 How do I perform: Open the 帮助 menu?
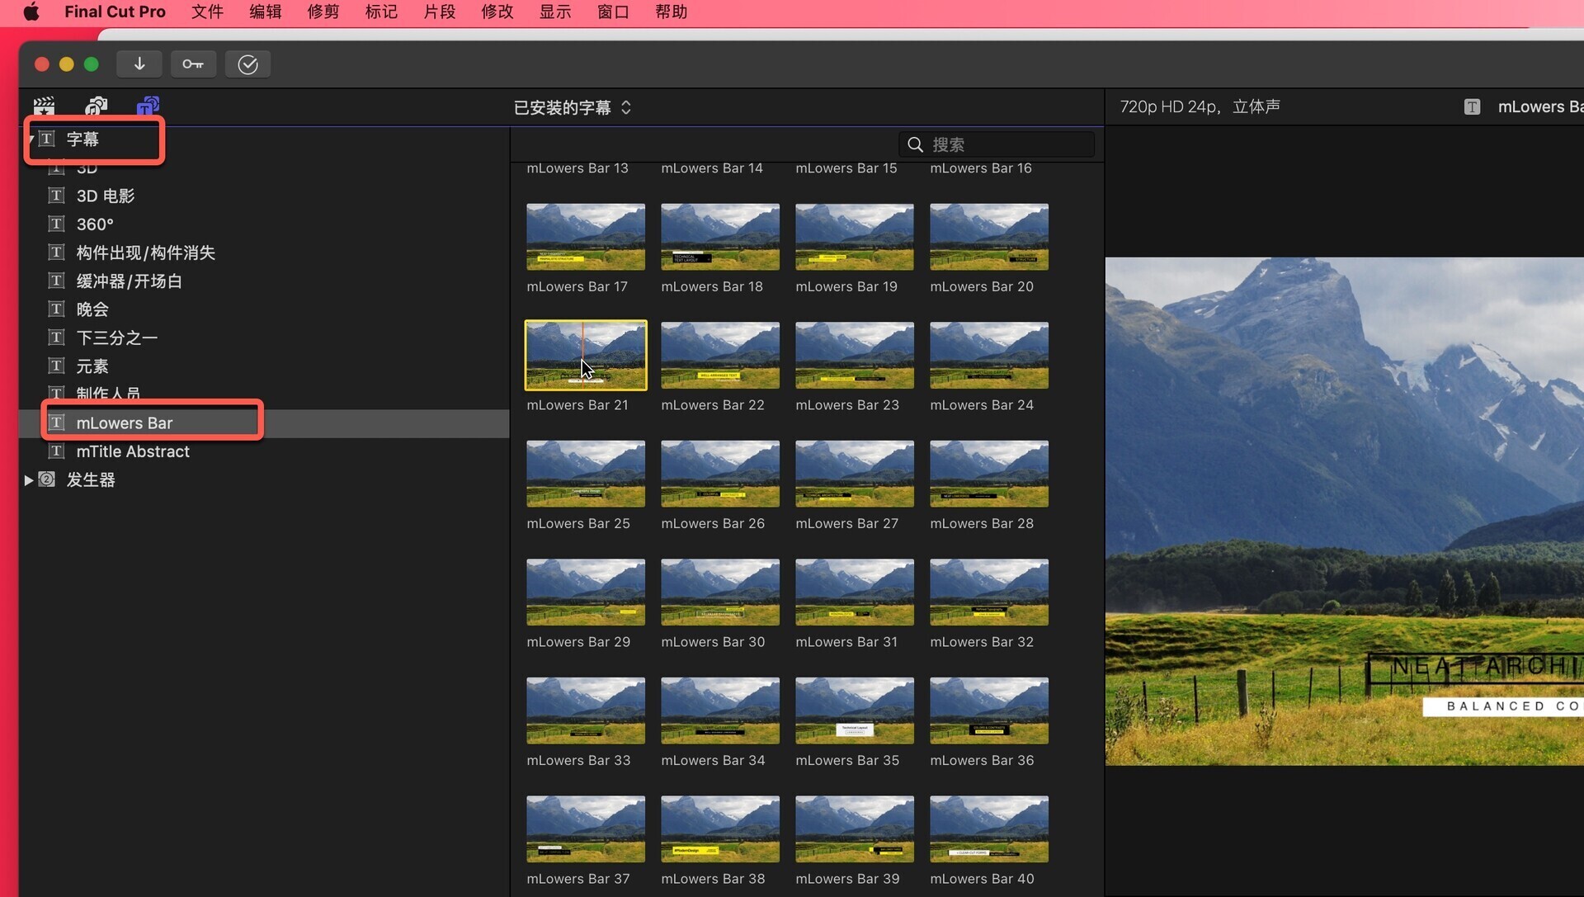(671, 12)
